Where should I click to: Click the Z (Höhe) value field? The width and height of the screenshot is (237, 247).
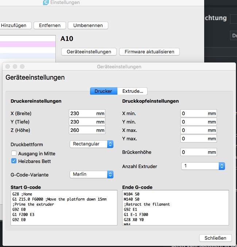82,130
